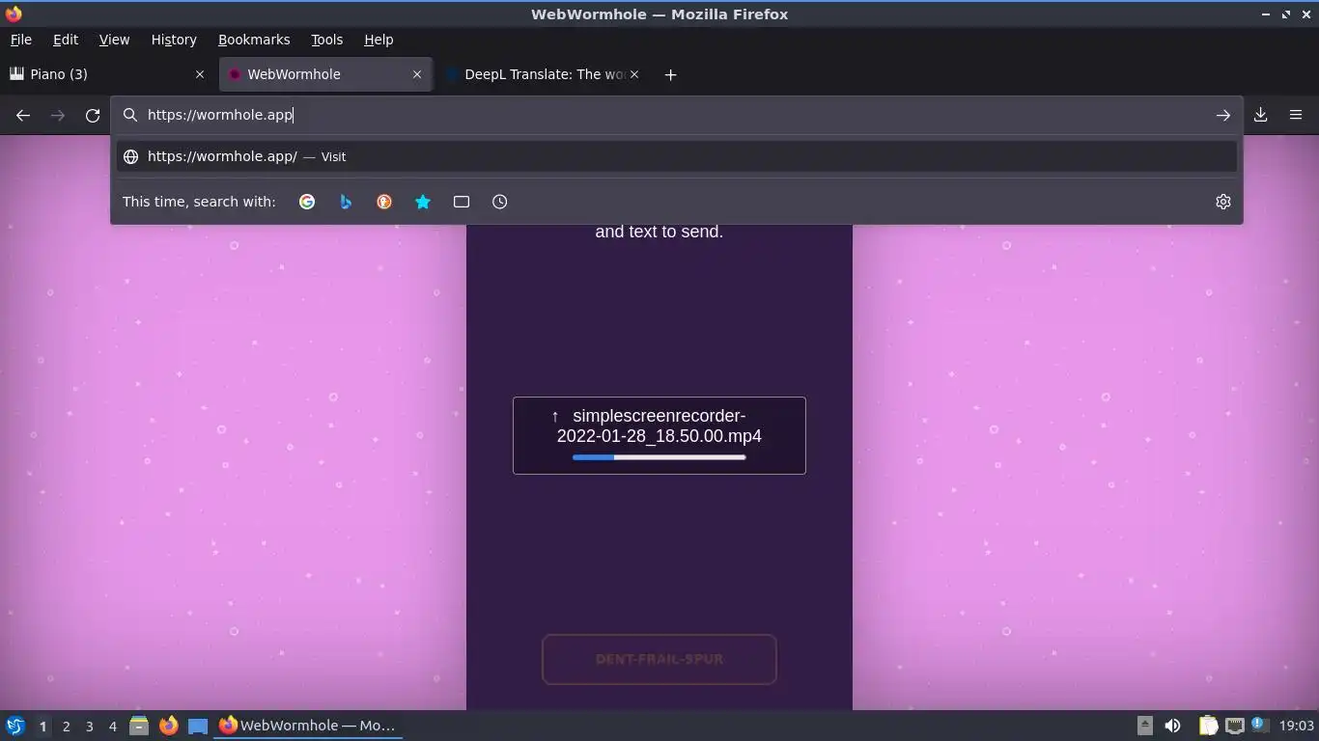Click the simplescreenrecorder mp4 file entry

659,435
